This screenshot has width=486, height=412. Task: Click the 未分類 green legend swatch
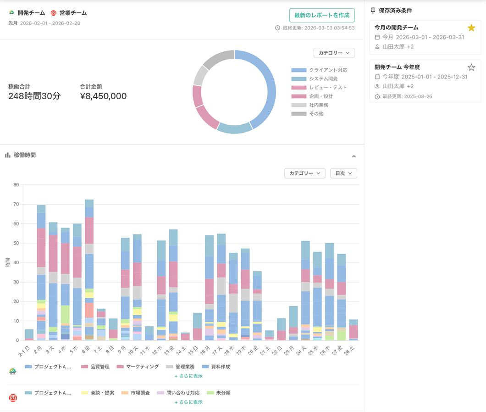pos(210,393)
